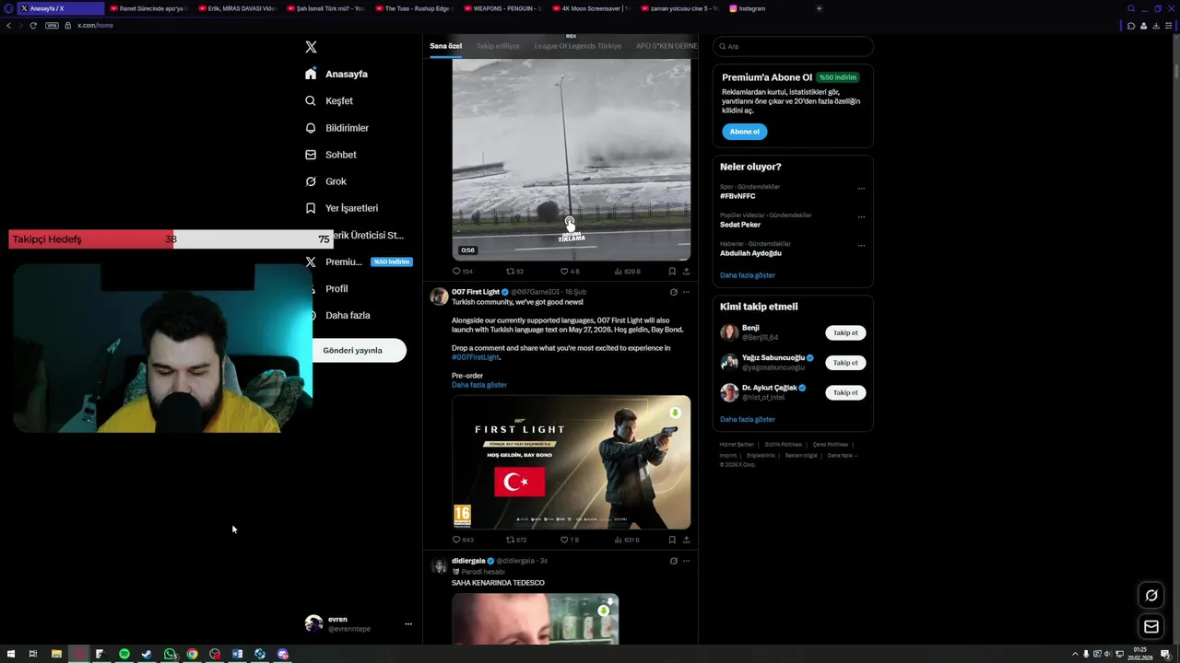The width and height of the screenshot is (1180, 663).
Task: Reload the page in browser
Action: [x=33, y=25]
